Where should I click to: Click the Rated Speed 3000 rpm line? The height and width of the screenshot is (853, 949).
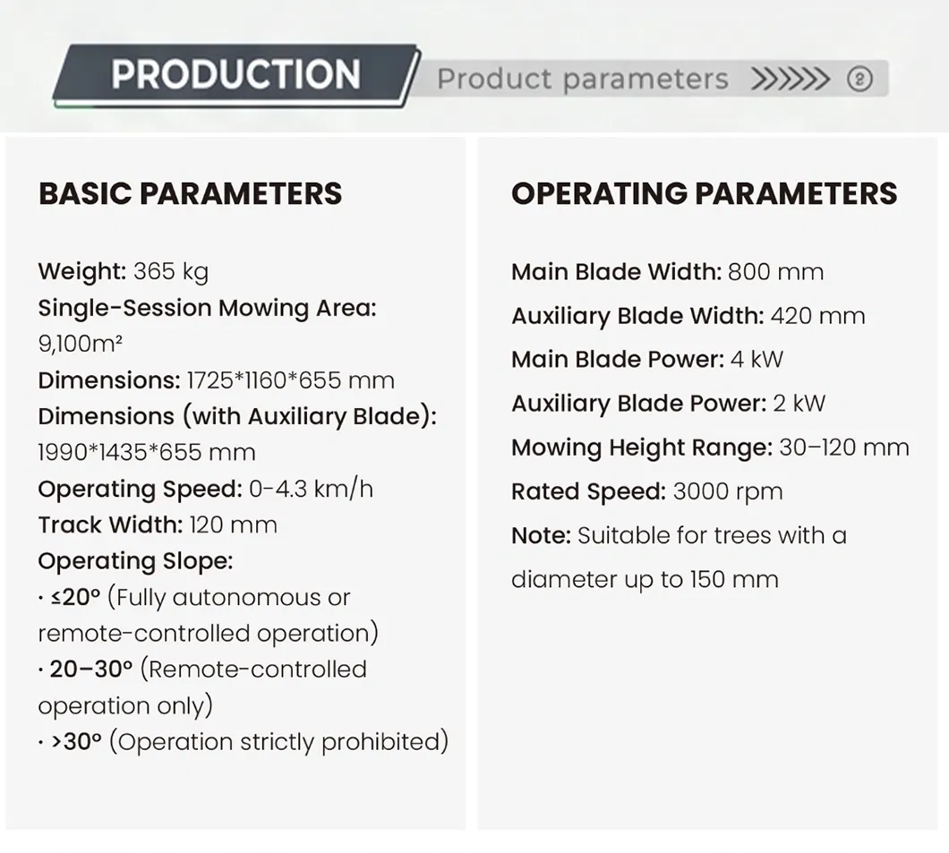647,491
